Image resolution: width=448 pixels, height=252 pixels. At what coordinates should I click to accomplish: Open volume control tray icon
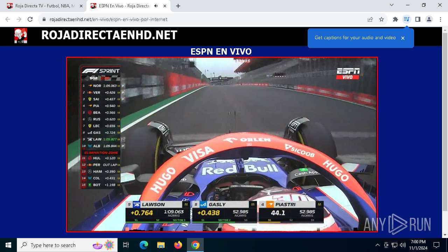click(403, 245)
